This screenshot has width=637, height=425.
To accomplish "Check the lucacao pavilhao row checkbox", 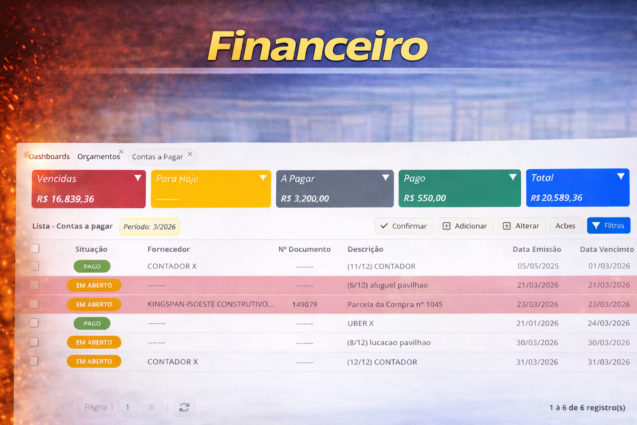I will click(34, 342).
